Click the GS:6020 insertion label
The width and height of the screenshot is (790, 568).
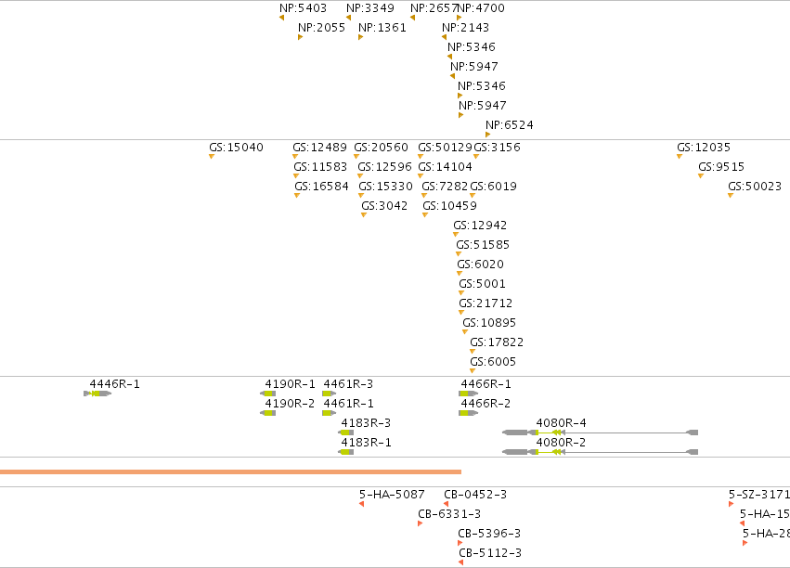point(480,265)
